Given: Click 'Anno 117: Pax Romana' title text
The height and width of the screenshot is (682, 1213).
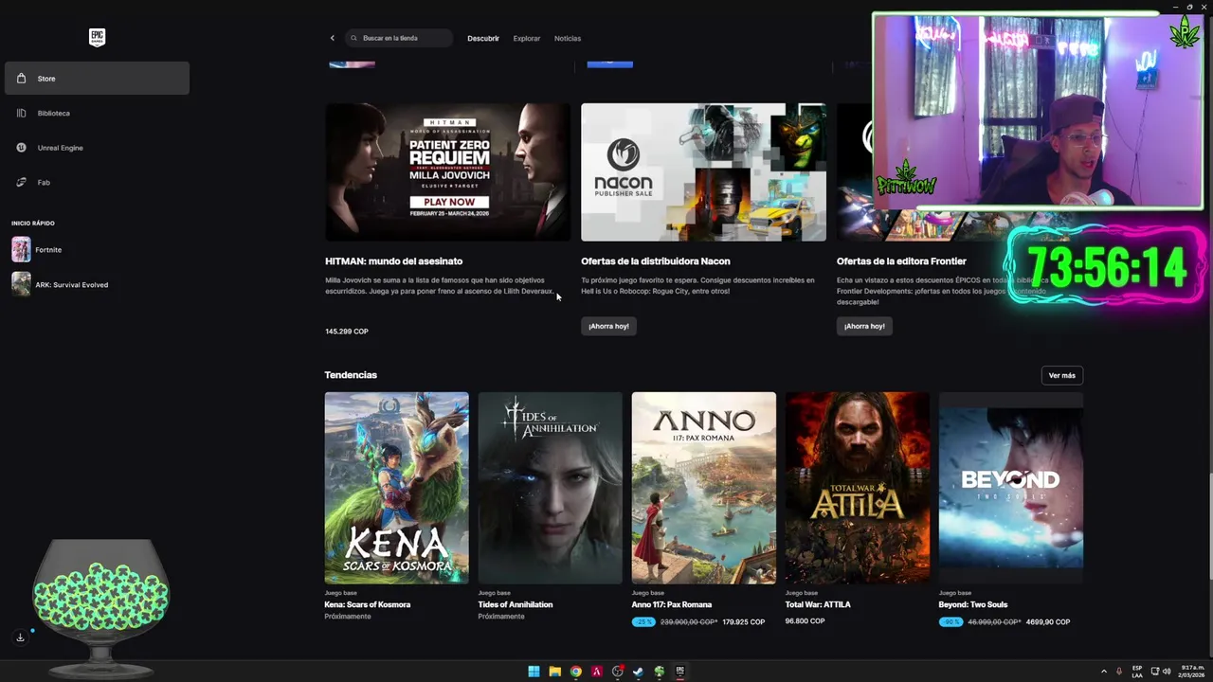Looking at the screenshot, I should coord(672,604).
